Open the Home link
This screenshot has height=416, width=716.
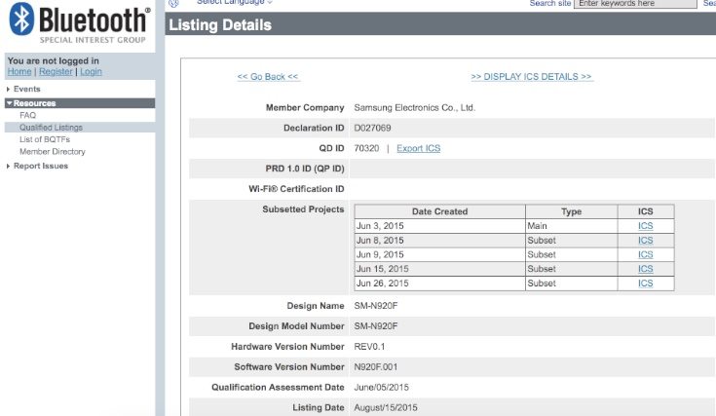coord(19,72)
